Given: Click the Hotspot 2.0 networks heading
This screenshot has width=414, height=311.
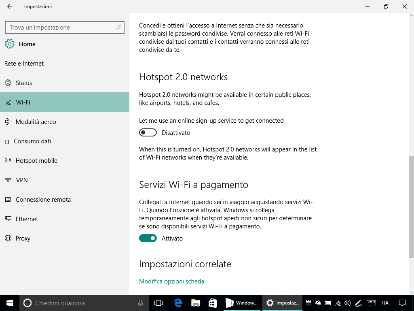Looking at the screenshot, I should (184, 77).
